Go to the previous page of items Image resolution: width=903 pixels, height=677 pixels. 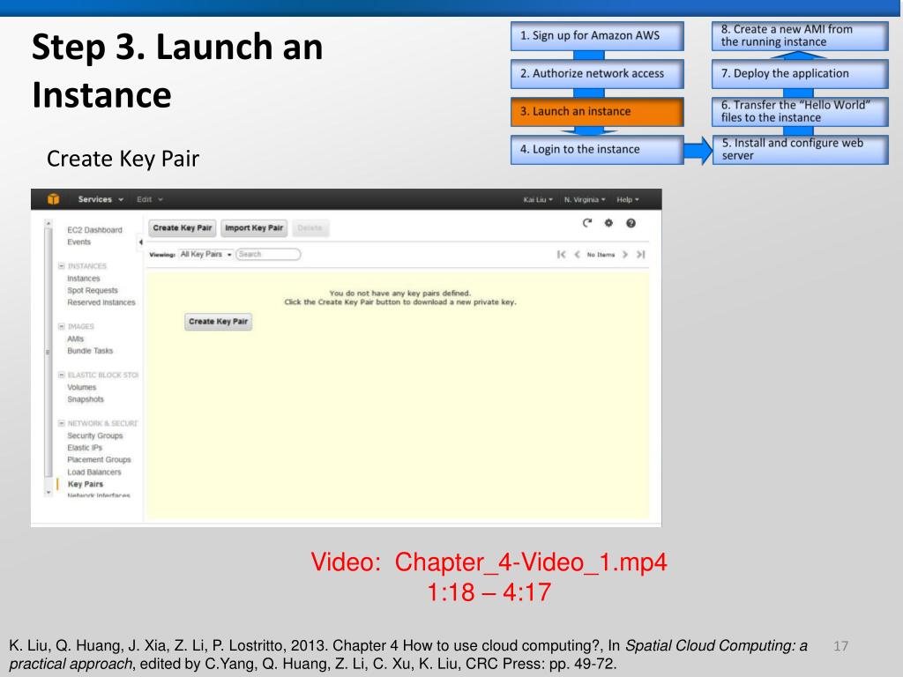tap(577, 255)
